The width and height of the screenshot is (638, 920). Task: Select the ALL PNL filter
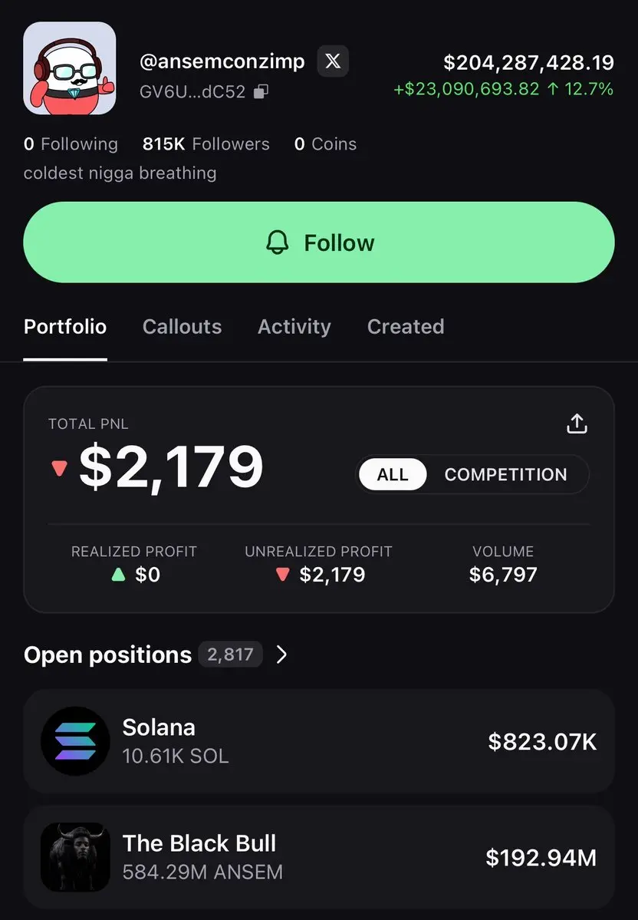(x=393, y=474)
